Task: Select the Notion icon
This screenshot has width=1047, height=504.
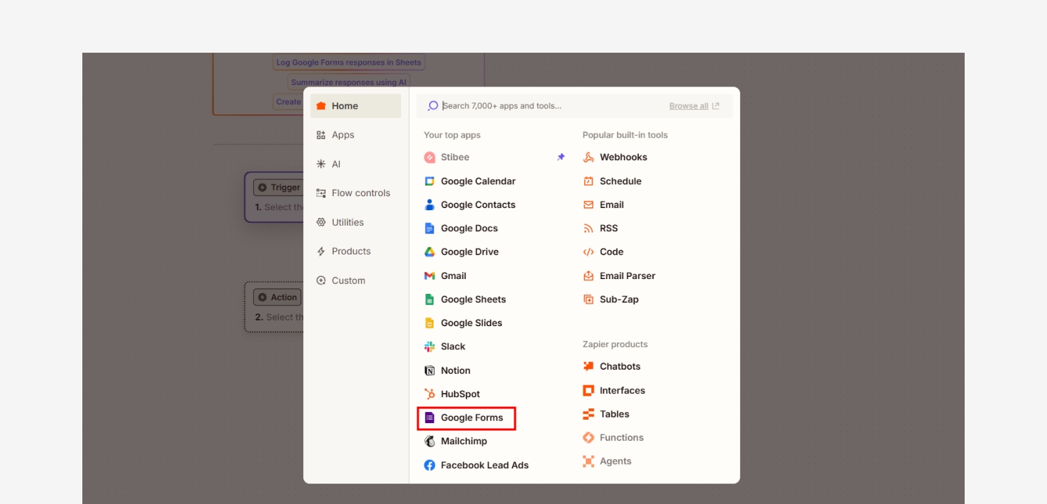Action: (430, 370)
